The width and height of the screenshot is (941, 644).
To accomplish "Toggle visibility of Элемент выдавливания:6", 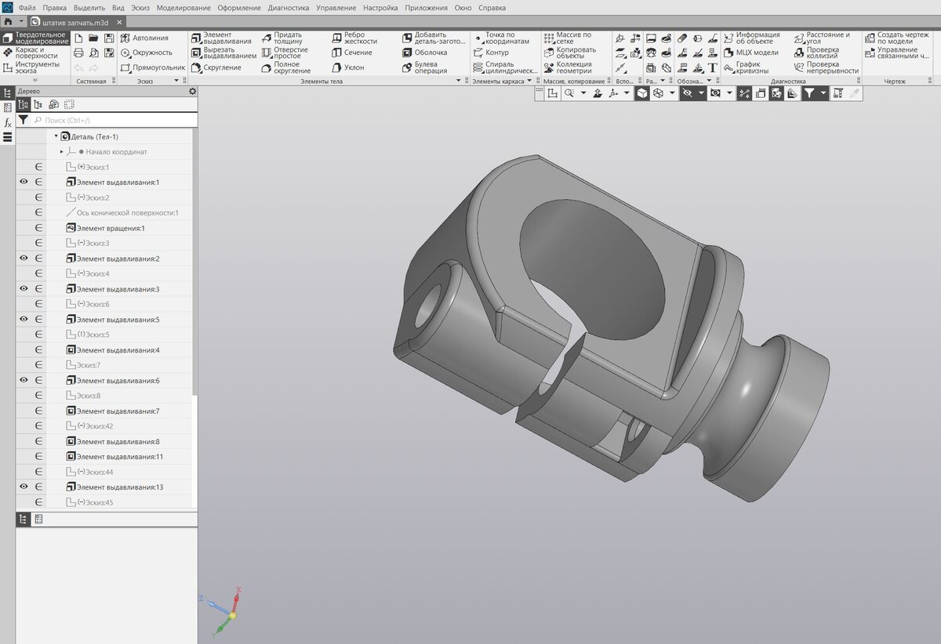I will [24, 380].
